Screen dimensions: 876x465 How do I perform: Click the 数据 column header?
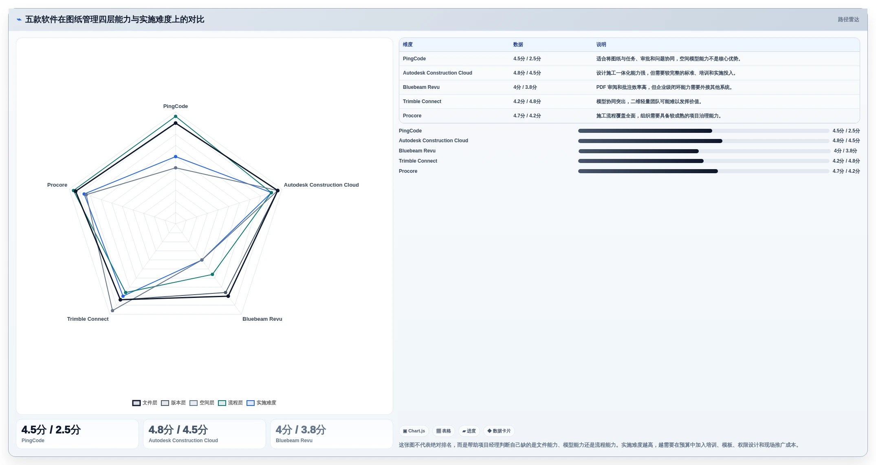518,44
